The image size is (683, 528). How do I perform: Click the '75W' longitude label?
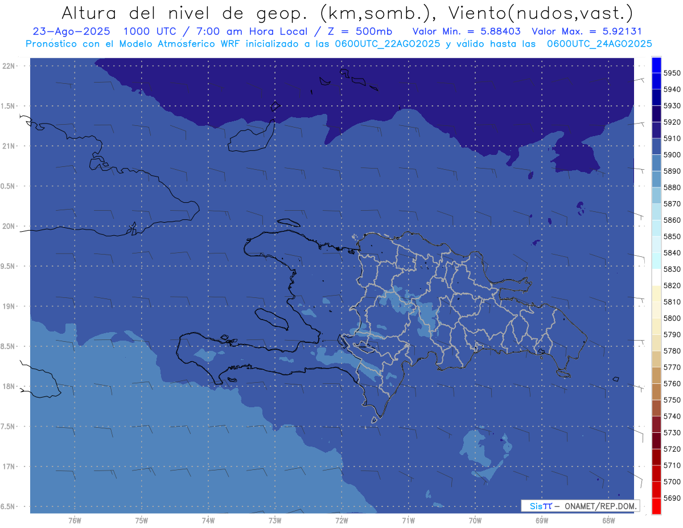141,520
